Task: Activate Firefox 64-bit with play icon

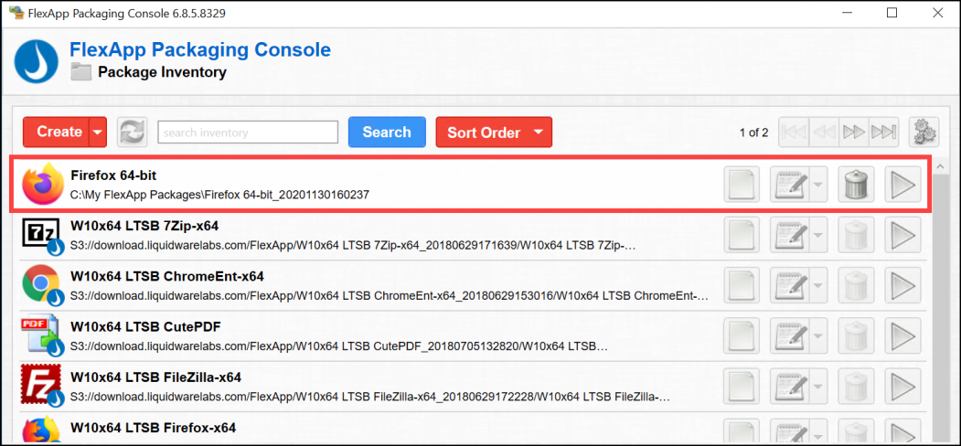Action: point(902,186)
